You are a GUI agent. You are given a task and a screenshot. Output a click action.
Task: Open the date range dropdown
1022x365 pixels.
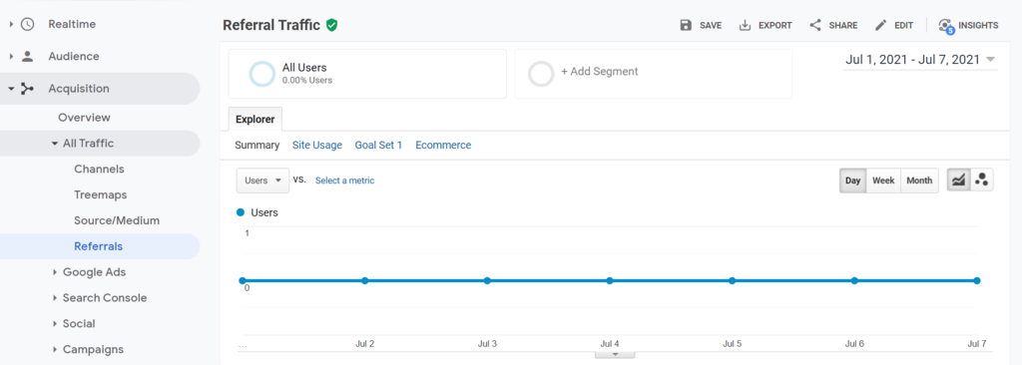point(919,60)
